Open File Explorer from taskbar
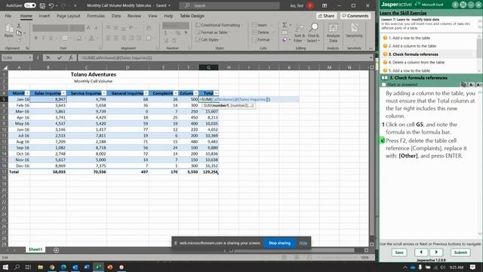Screen dimensions: 483x272 40,267
